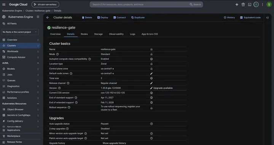Open Release Notes in the sidebar
The height and width of the screenshot is (145, 274).
14,142
